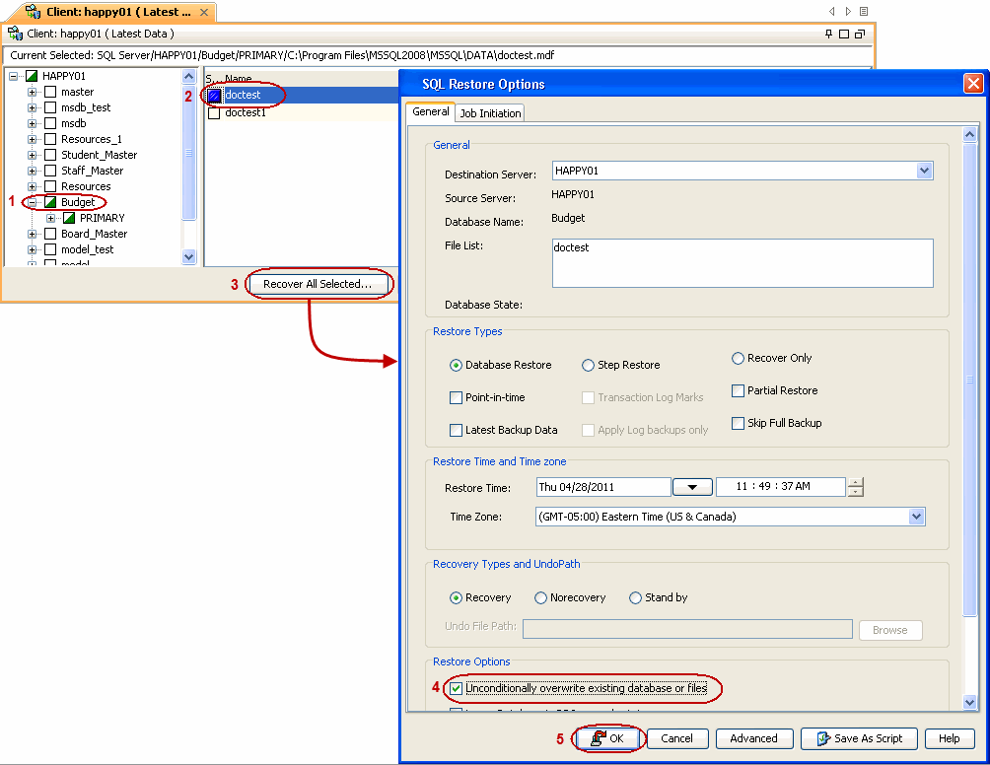Enable Partial Restore checkbox
Screen dimensions: 990x765
[x=738, y=390]
